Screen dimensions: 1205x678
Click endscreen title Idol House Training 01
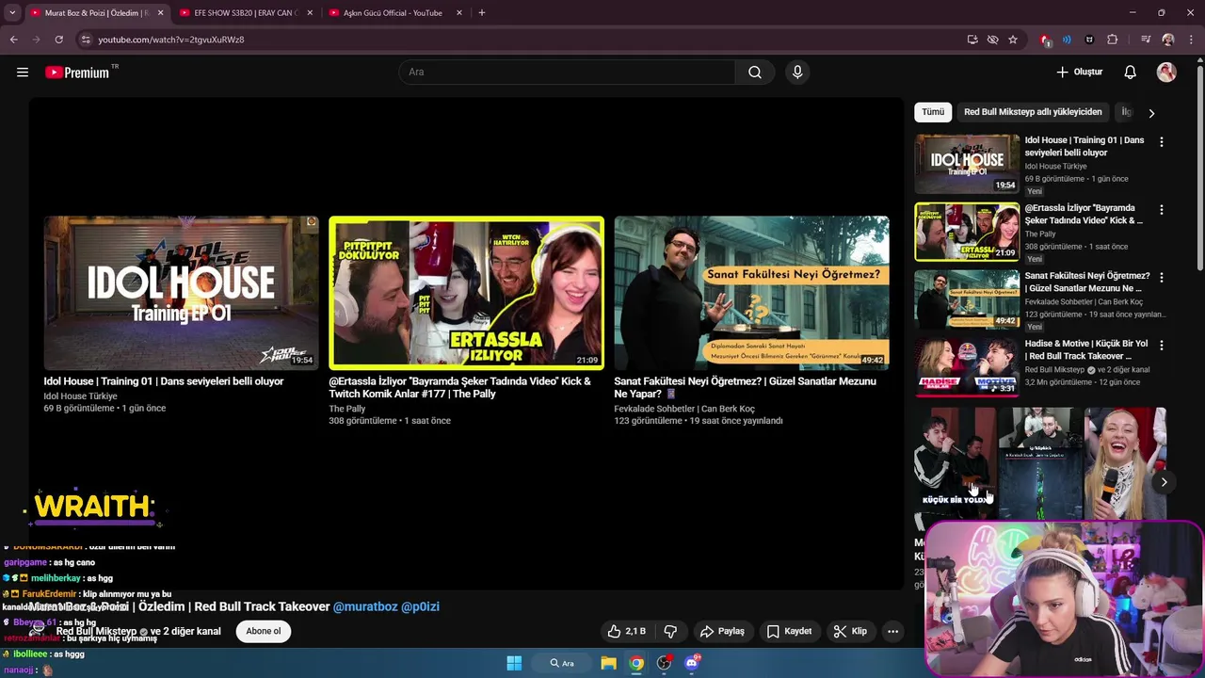(x=164, y=381)
